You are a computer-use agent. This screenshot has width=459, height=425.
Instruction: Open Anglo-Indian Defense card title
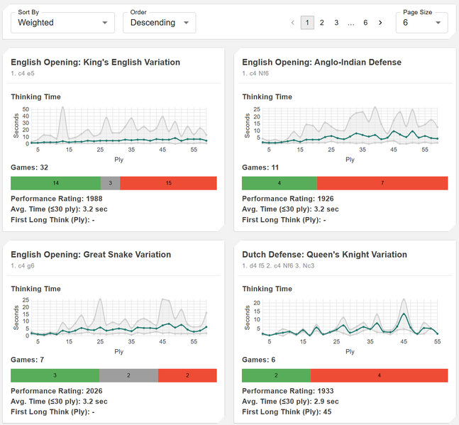(x=321, y=62)
